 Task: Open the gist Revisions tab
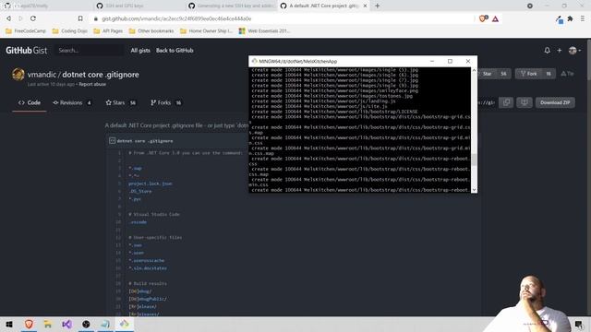coord(72,102)
